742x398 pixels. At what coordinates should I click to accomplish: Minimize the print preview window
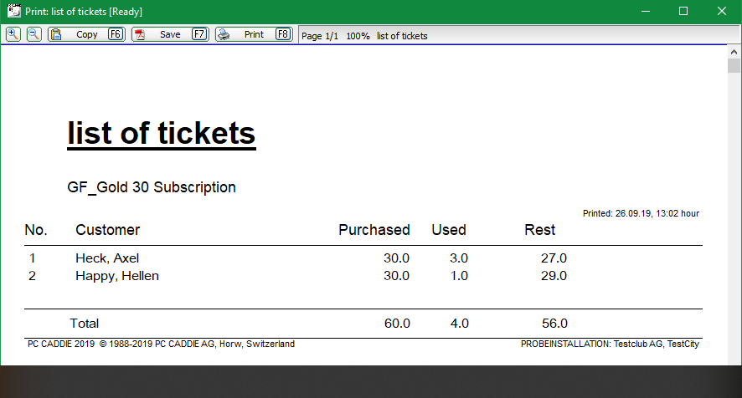[646, 11]
